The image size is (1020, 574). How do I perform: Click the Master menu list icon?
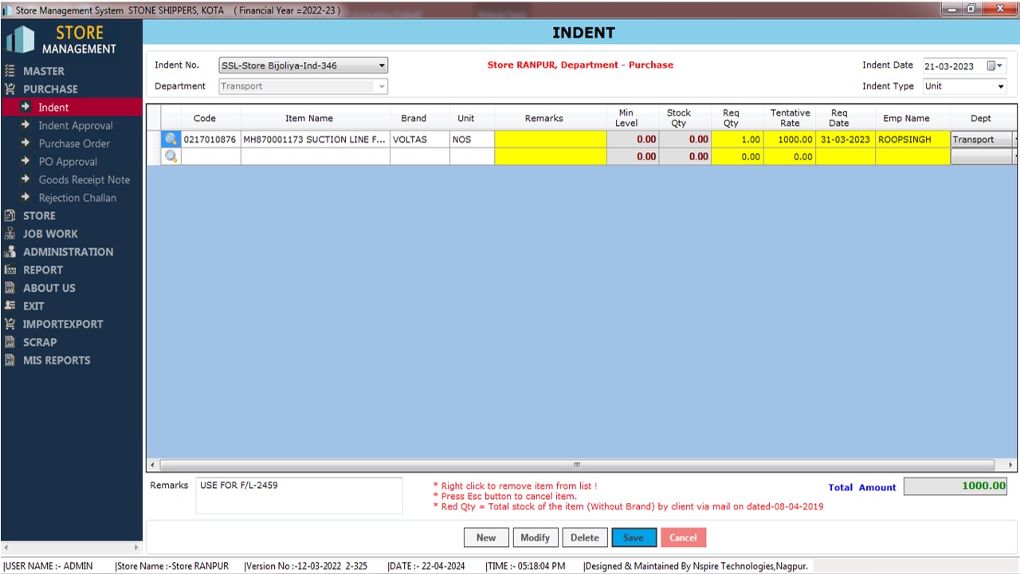tap(10, 71)
